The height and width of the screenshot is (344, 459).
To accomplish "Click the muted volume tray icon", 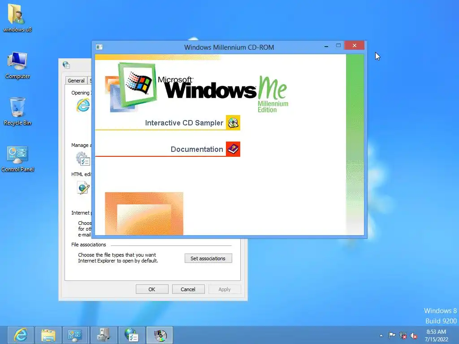I will coord(414,335).
